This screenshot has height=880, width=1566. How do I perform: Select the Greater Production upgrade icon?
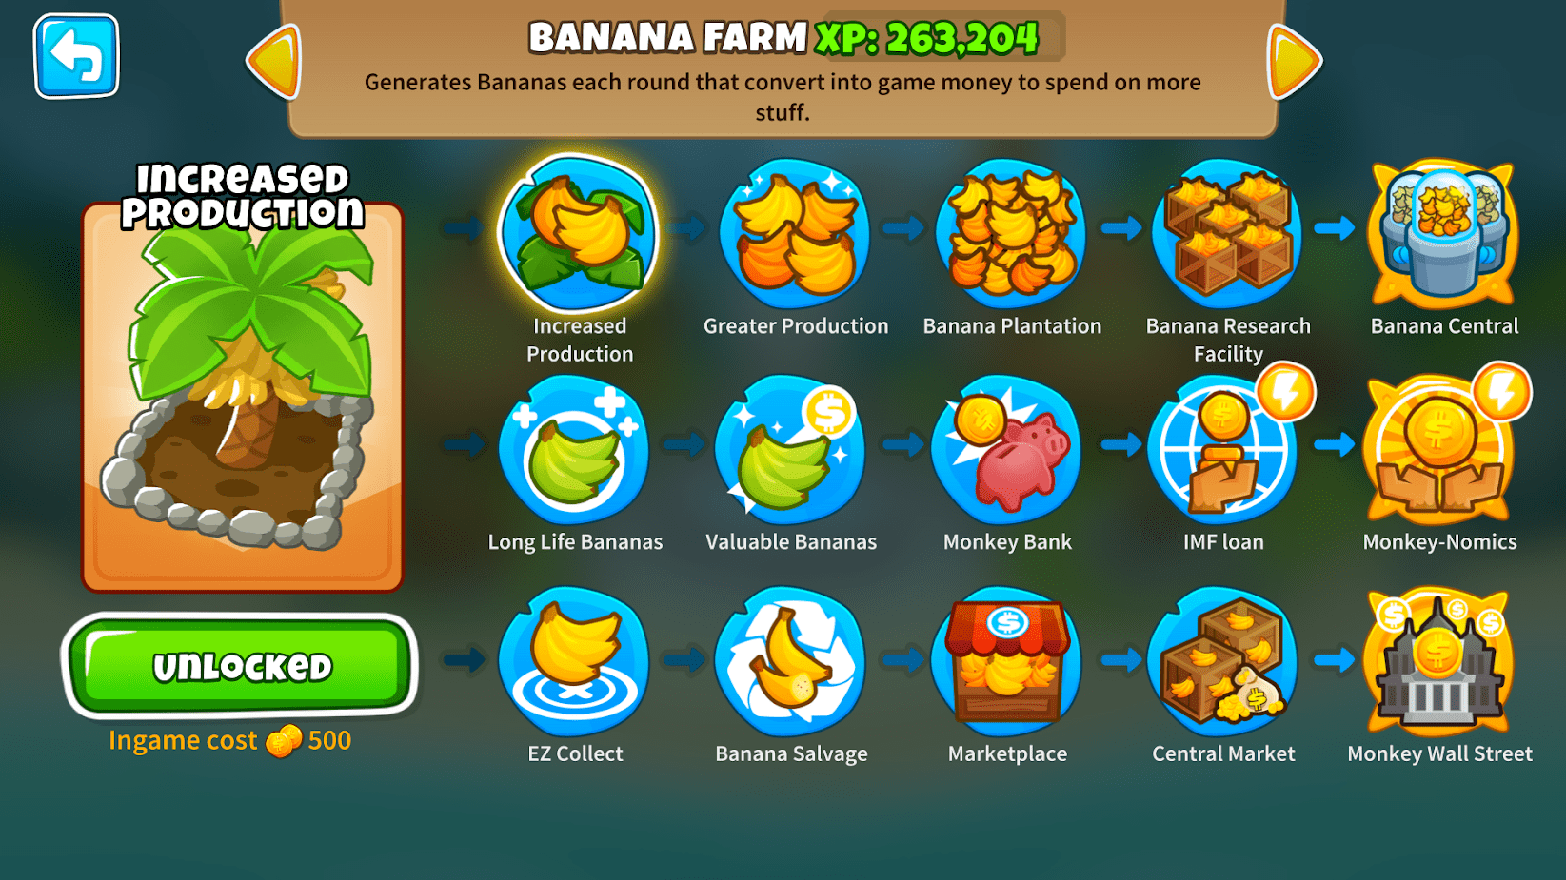795,234
